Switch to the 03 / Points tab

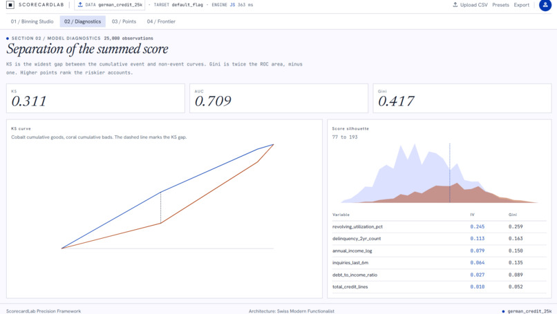[124, 21]
